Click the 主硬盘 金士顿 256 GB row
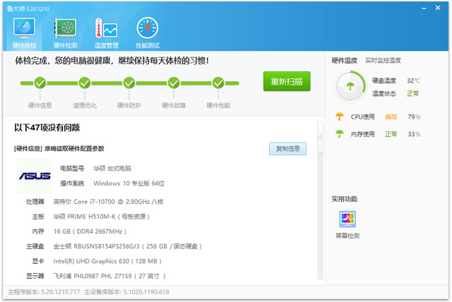This screenshot has height=302, width=452. pos(114,246)
